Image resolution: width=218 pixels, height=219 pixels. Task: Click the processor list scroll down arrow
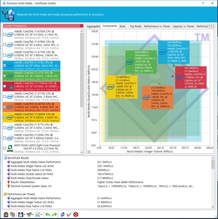(x=82, y=152)
